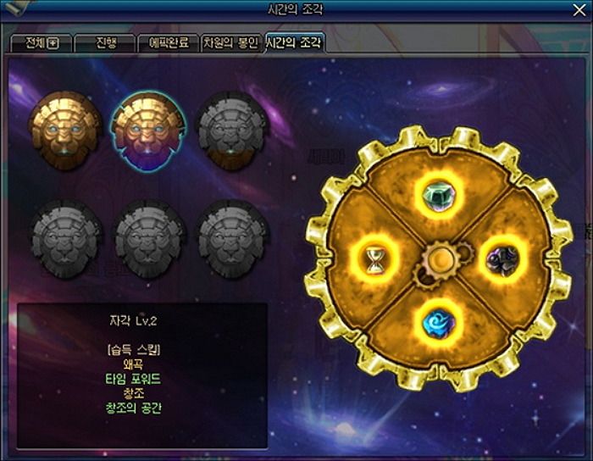Image resolution: width=593 pixels, height=461 pixels.
Task: Click the blue swirl orb slot
Action: (x=439, y=324)
